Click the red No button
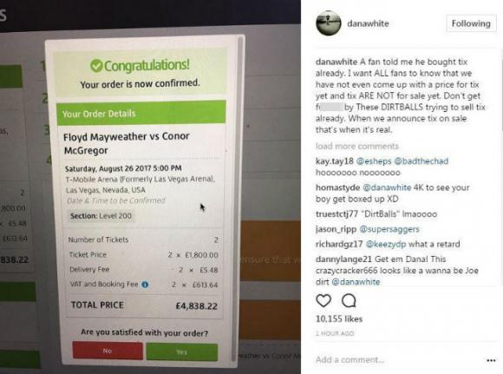The width and height of the screenshot is (503, 374). pos(108,351)
